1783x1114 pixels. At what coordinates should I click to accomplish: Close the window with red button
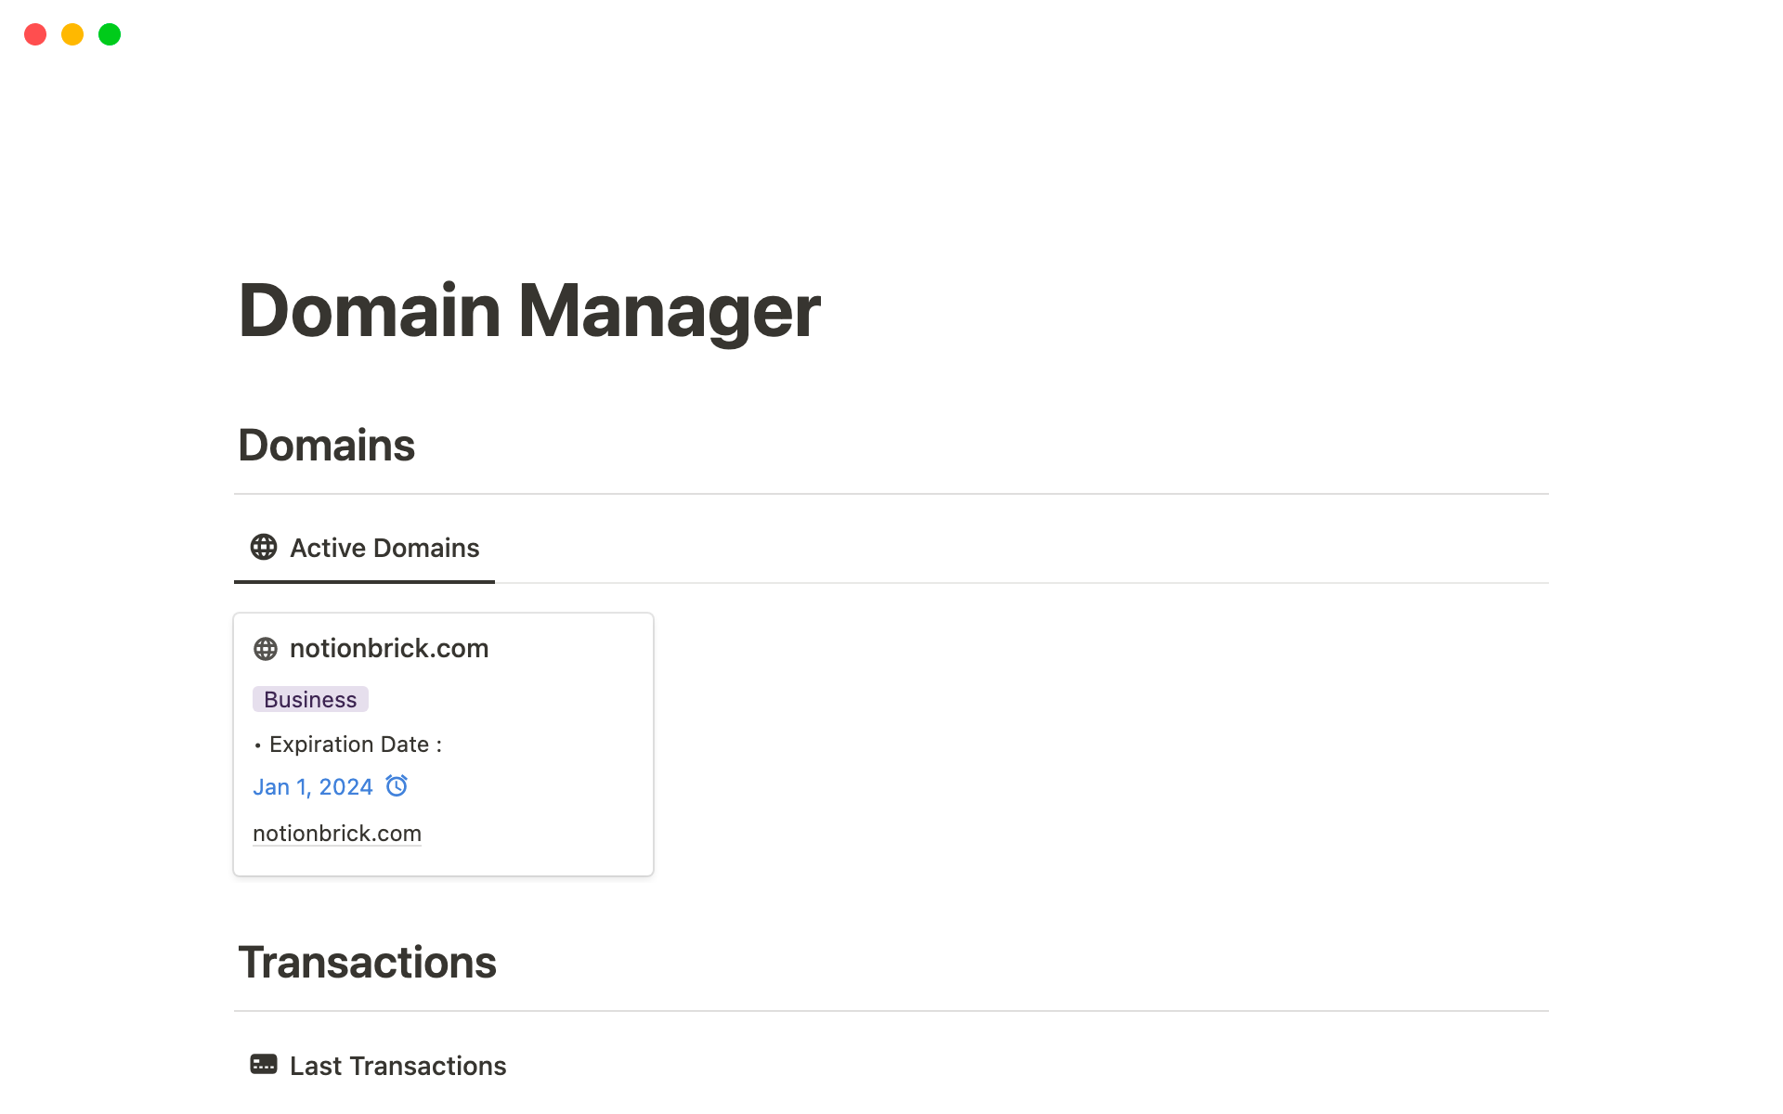pyautogui.click(x=35, y=34)
